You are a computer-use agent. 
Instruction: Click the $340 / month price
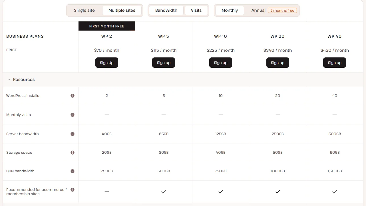277,50
